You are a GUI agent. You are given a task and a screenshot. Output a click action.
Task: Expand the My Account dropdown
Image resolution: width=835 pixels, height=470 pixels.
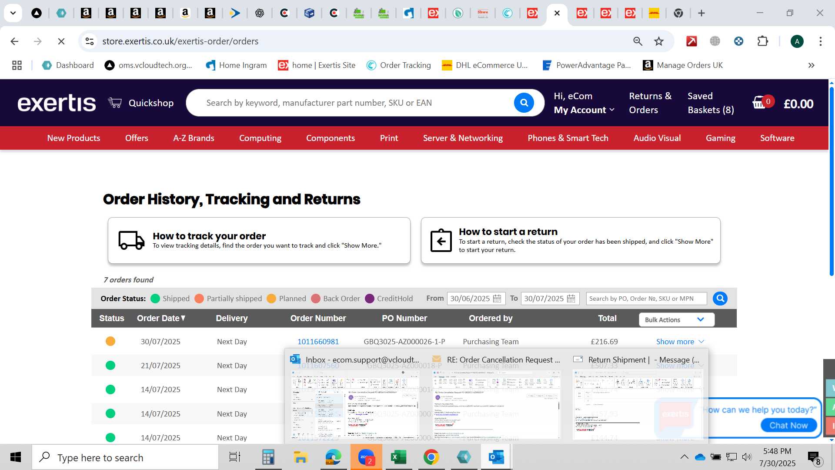pos(584,110)
